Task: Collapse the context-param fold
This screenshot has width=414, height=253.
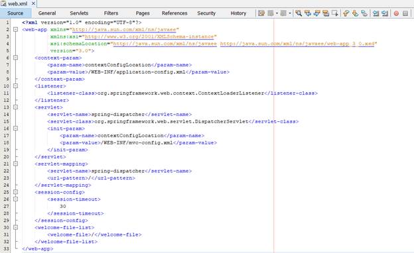Action: (15, 58)
